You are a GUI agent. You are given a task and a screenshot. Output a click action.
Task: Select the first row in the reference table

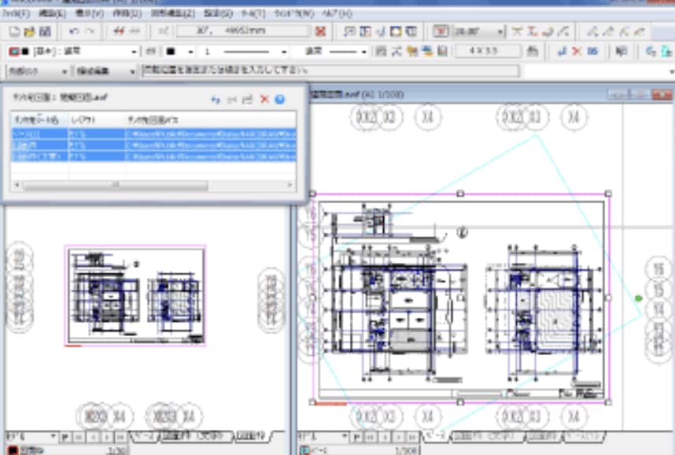click(x=153, y=134)
